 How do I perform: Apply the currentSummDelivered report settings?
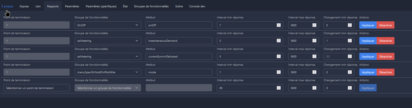click(368, 56)
